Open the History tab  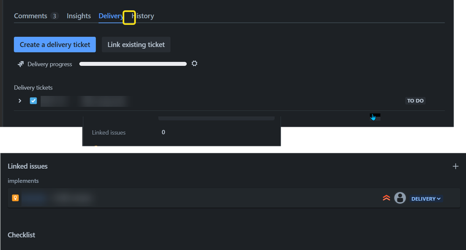point(143,16)
